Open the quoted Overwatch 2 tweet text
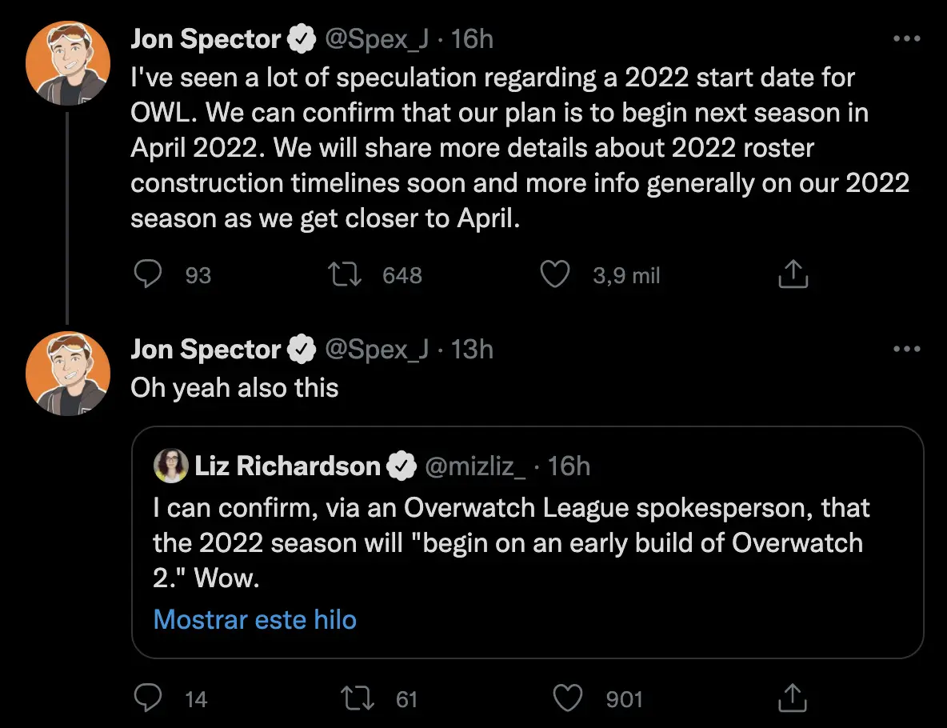Screen dimensions: 947x728 pyautogui.click(x=511, y=542)
